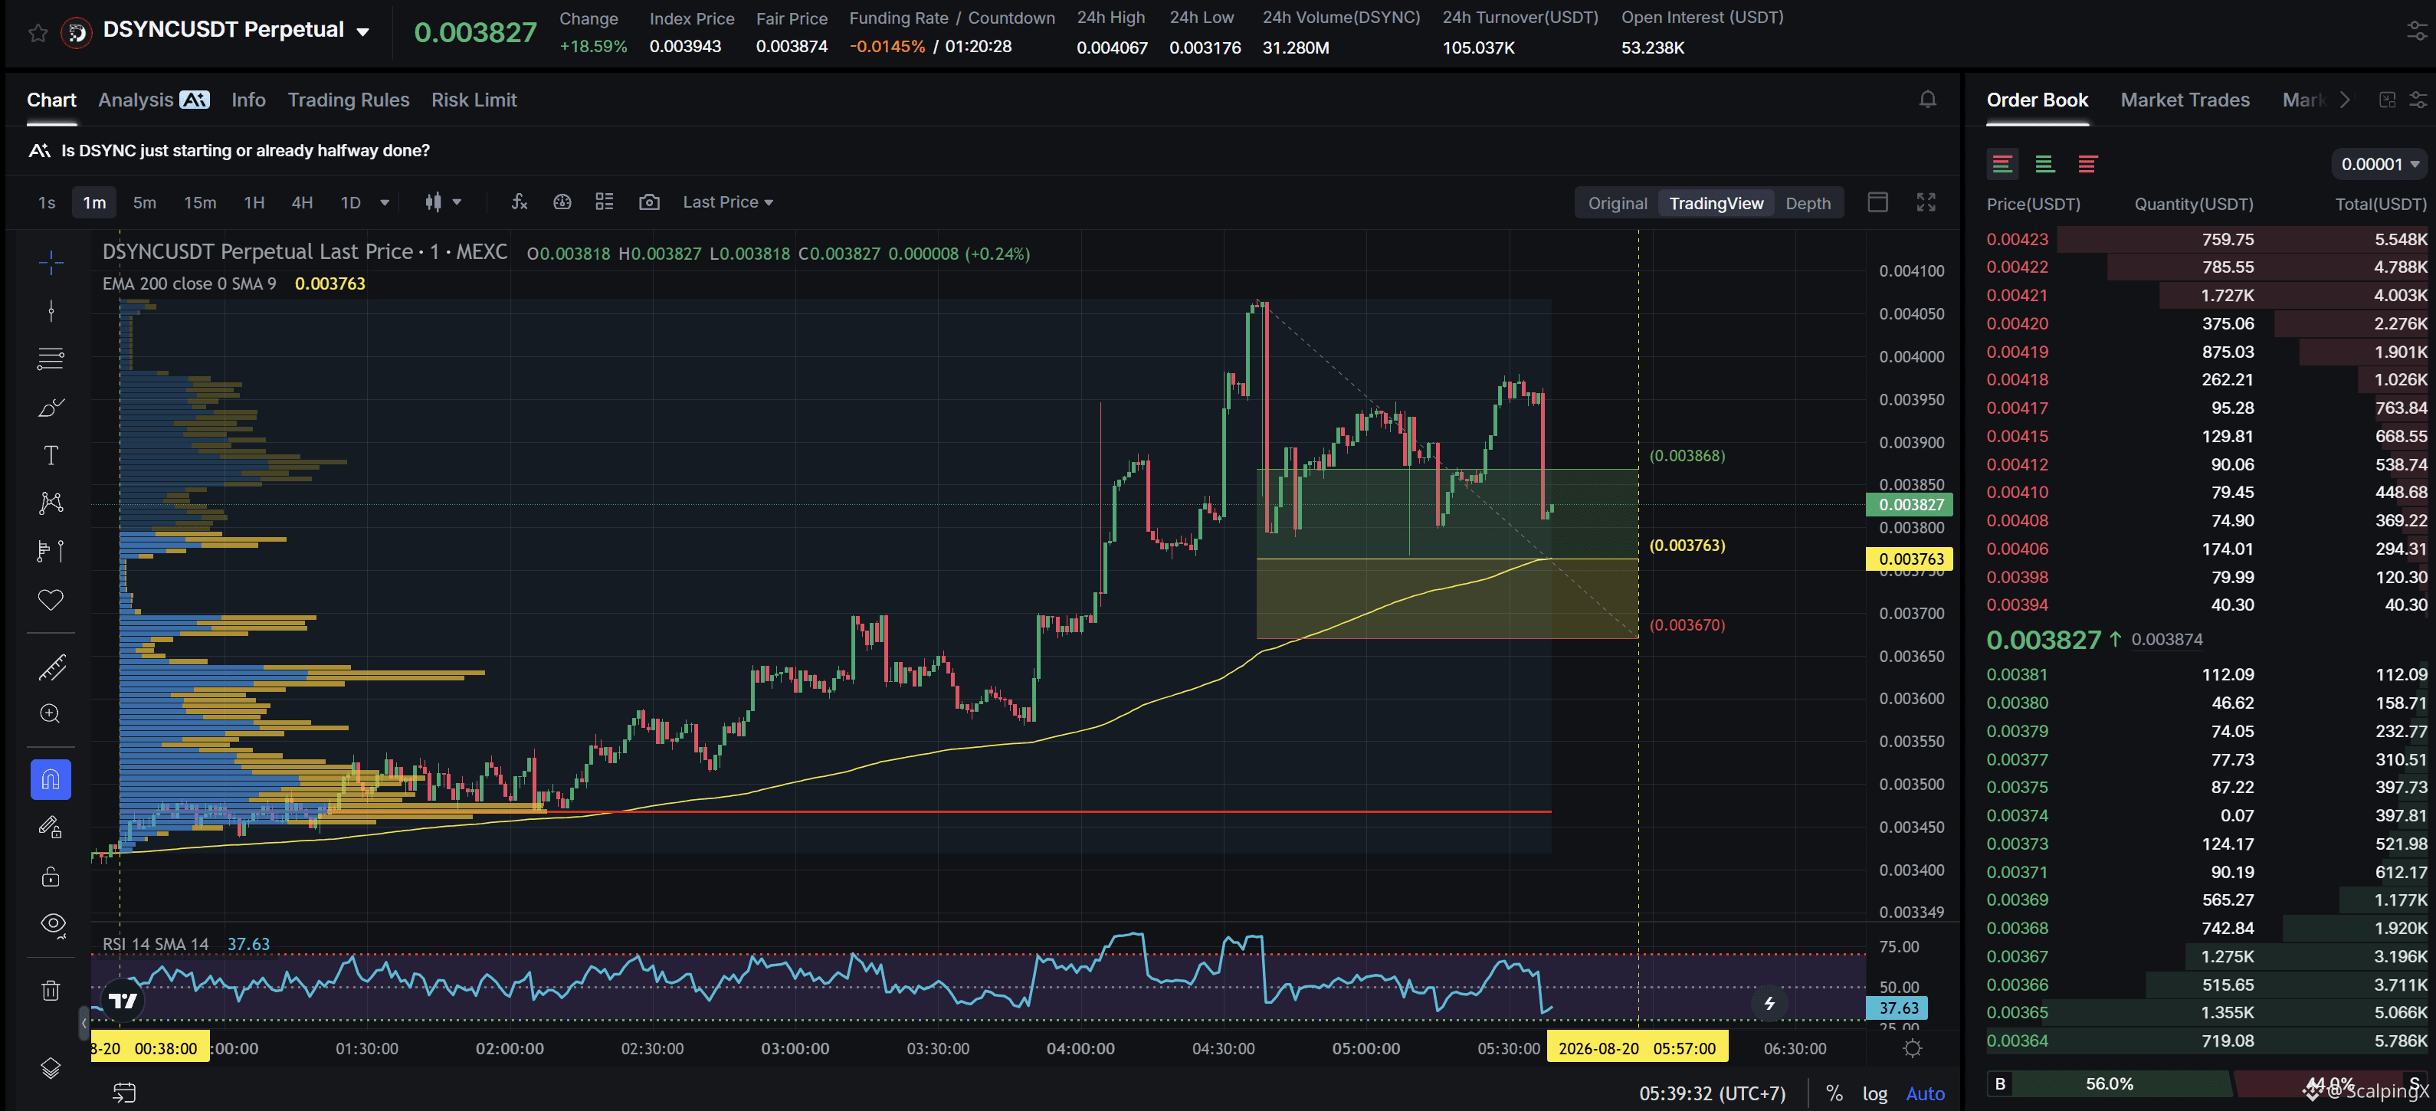The width and height of the screenshot is (2436, 1111).
Task: Remove drawings with the trash icon
Action: 51,990
